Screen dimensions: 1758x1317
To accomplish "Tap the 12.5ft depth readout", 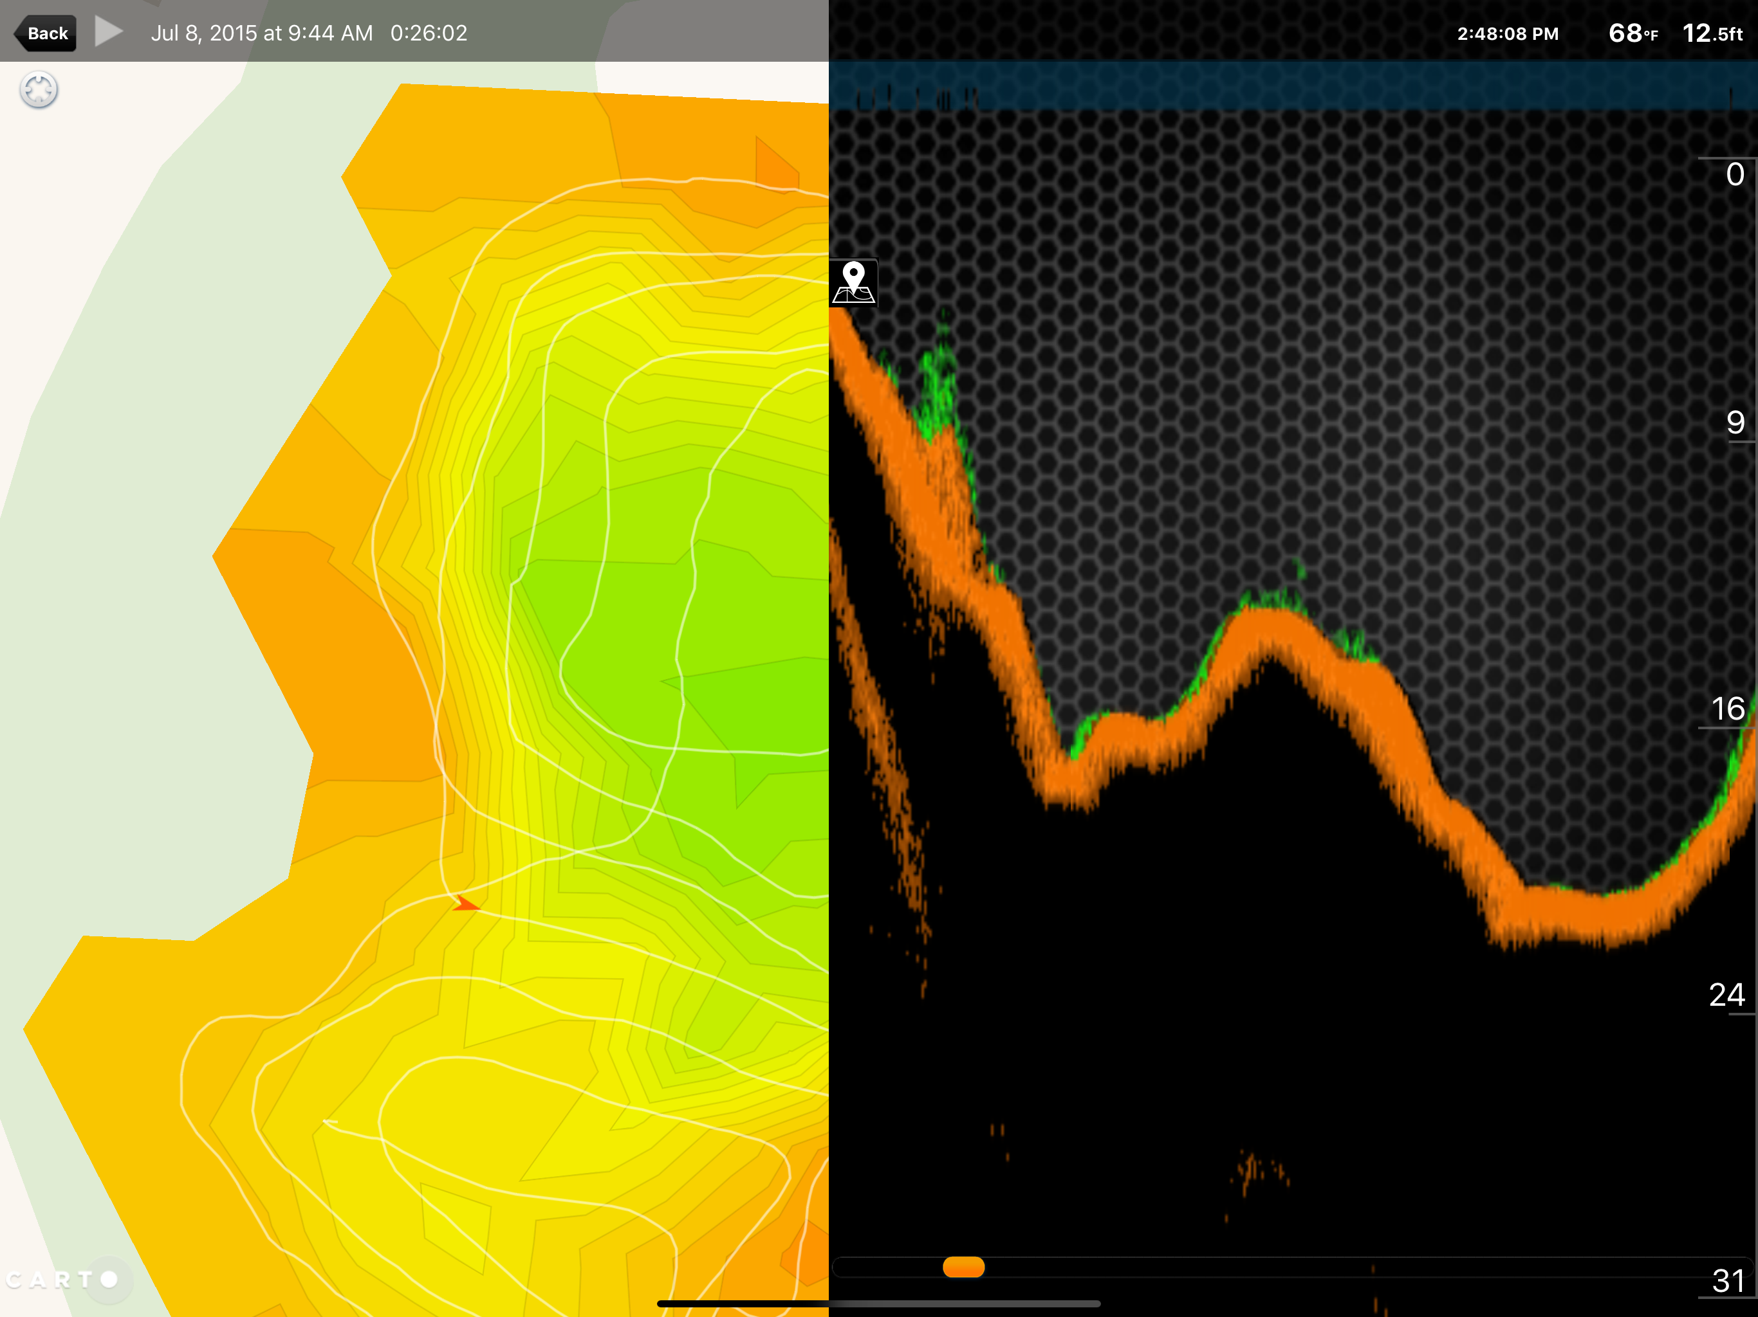I will pyautogui.click(x=1712, y=33).
